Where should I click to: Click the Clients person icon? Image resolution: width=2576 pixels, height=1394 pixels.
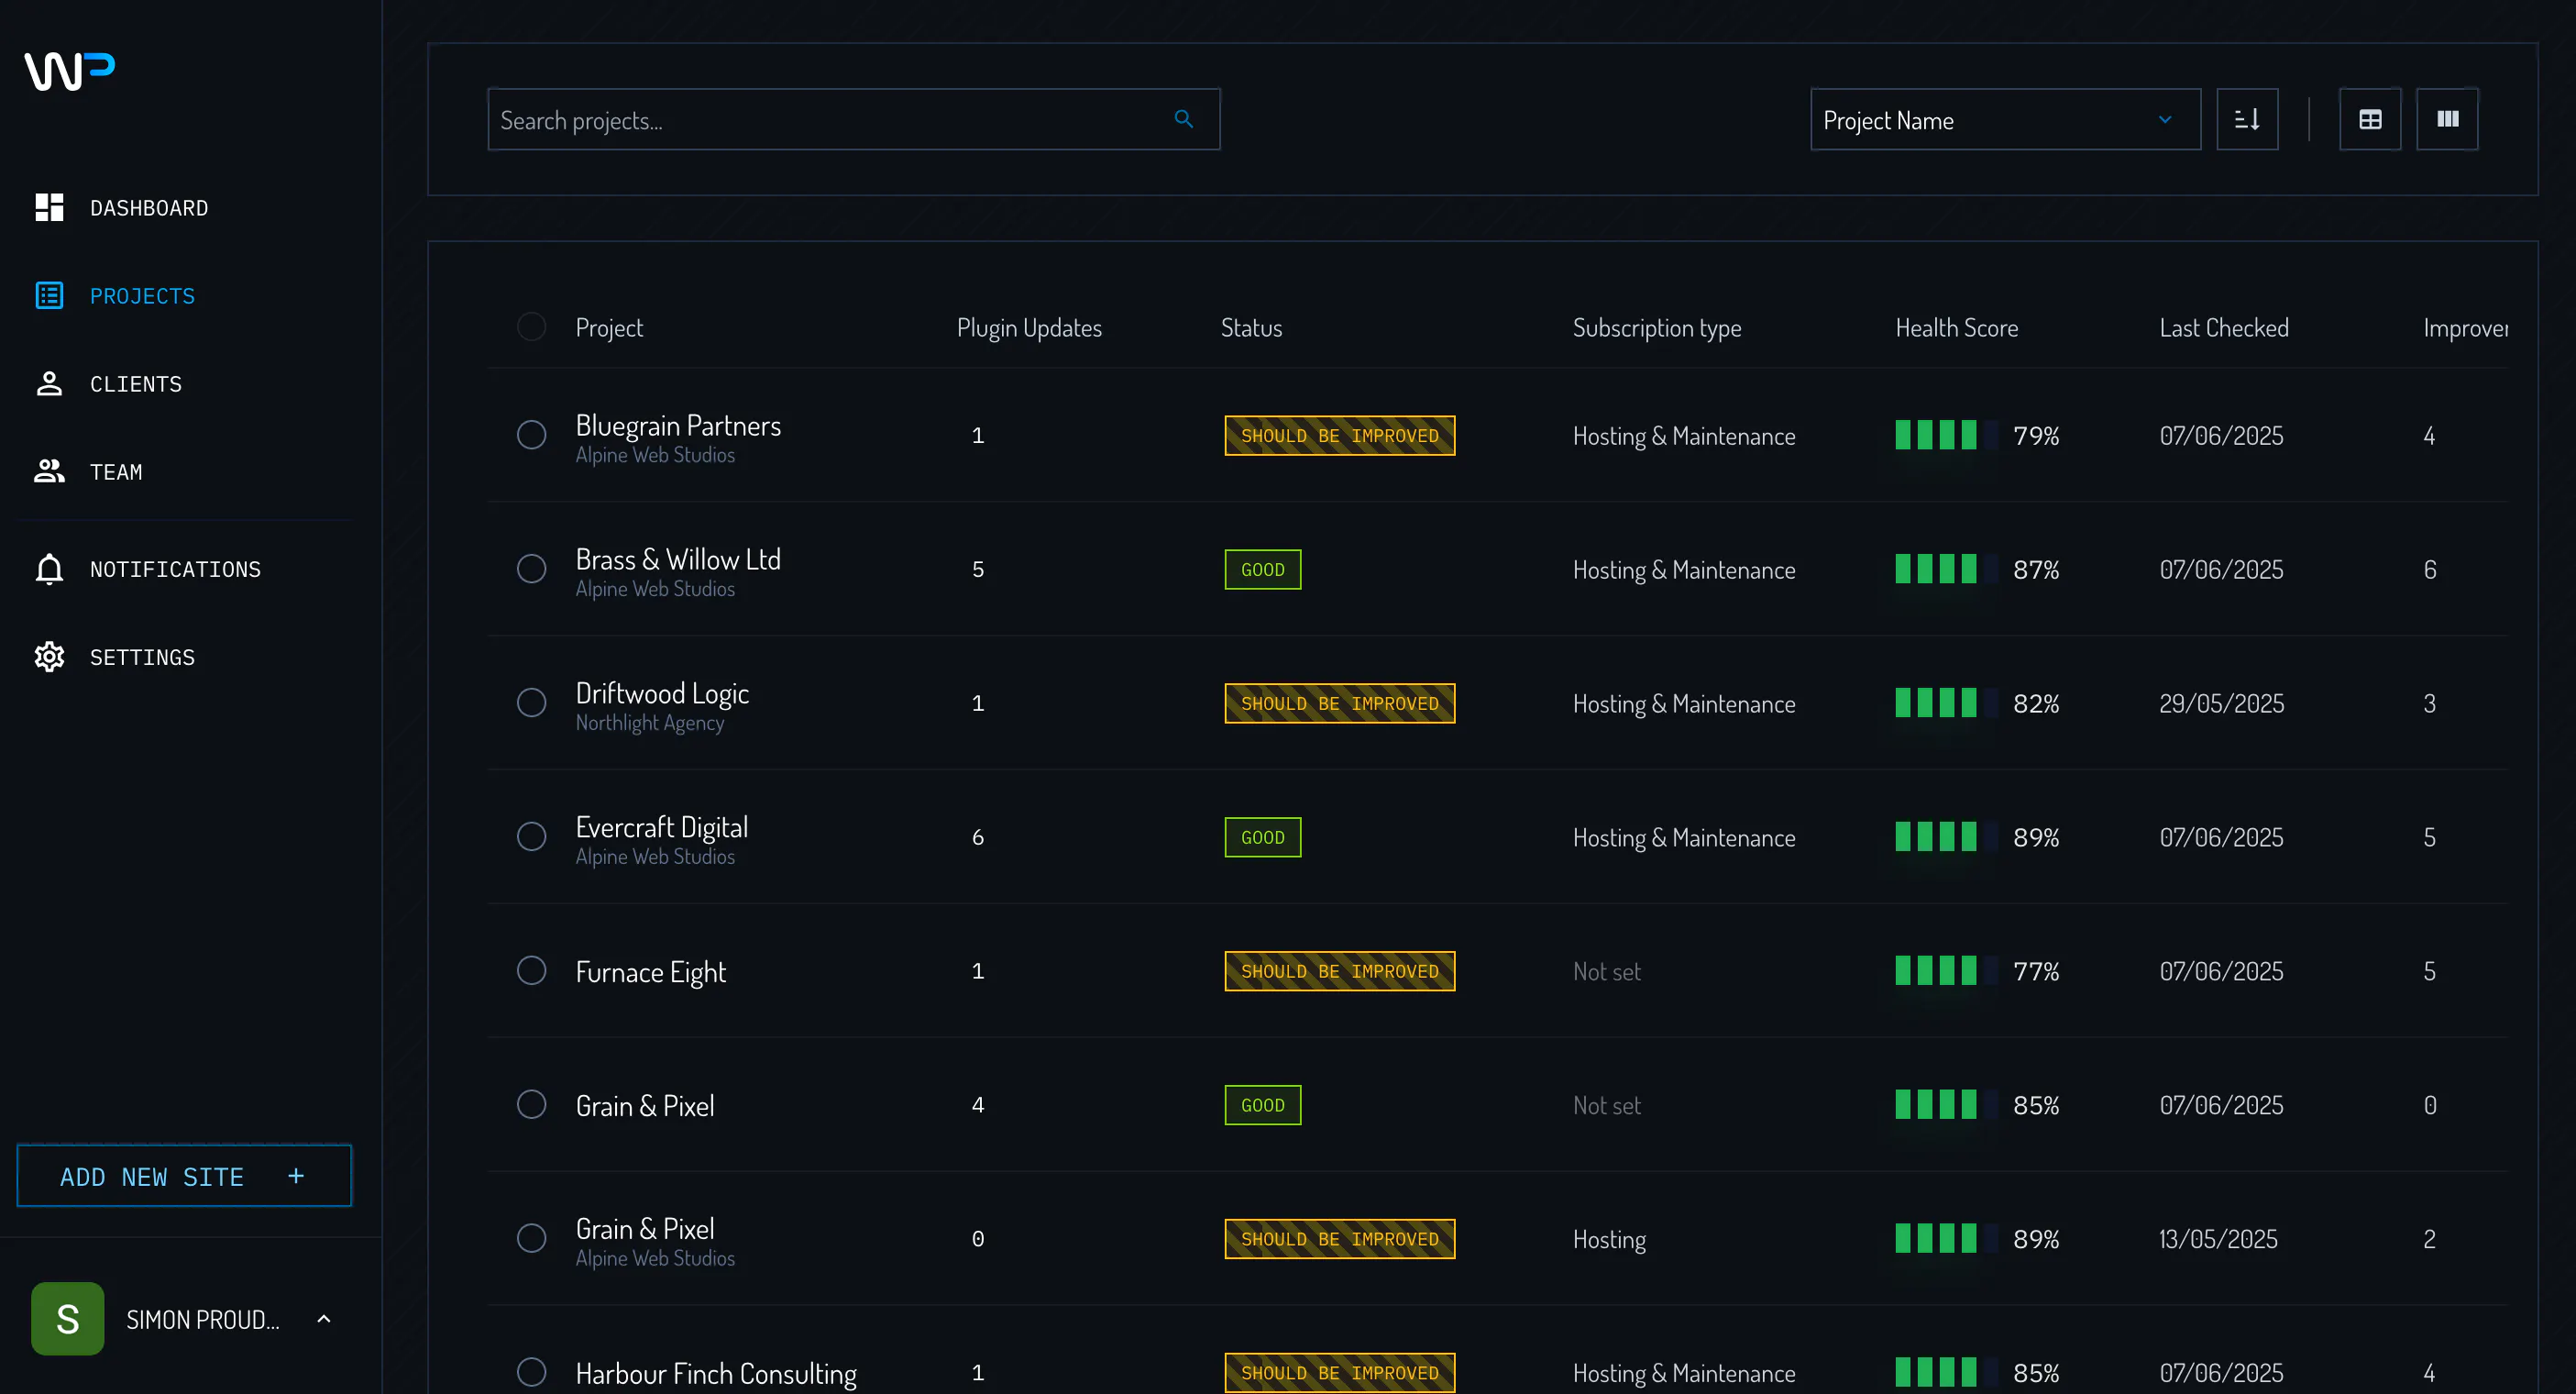coord(49,383)
